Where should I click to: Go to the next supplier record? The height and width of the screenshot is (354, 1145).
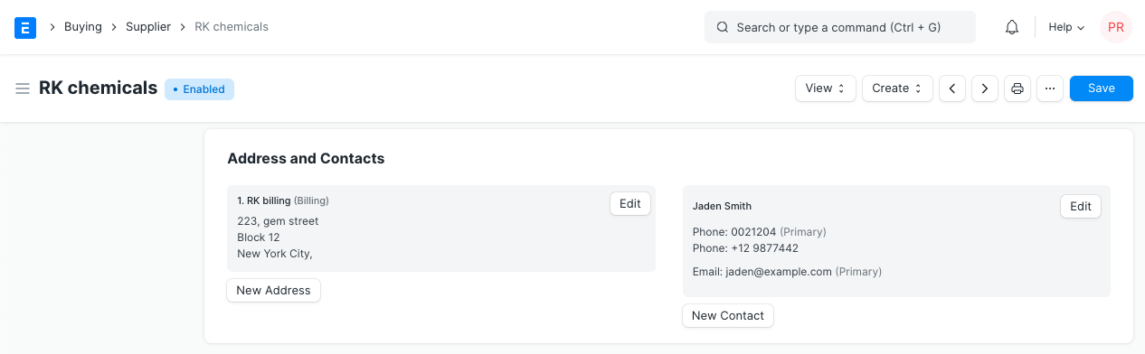pos(985,88)
